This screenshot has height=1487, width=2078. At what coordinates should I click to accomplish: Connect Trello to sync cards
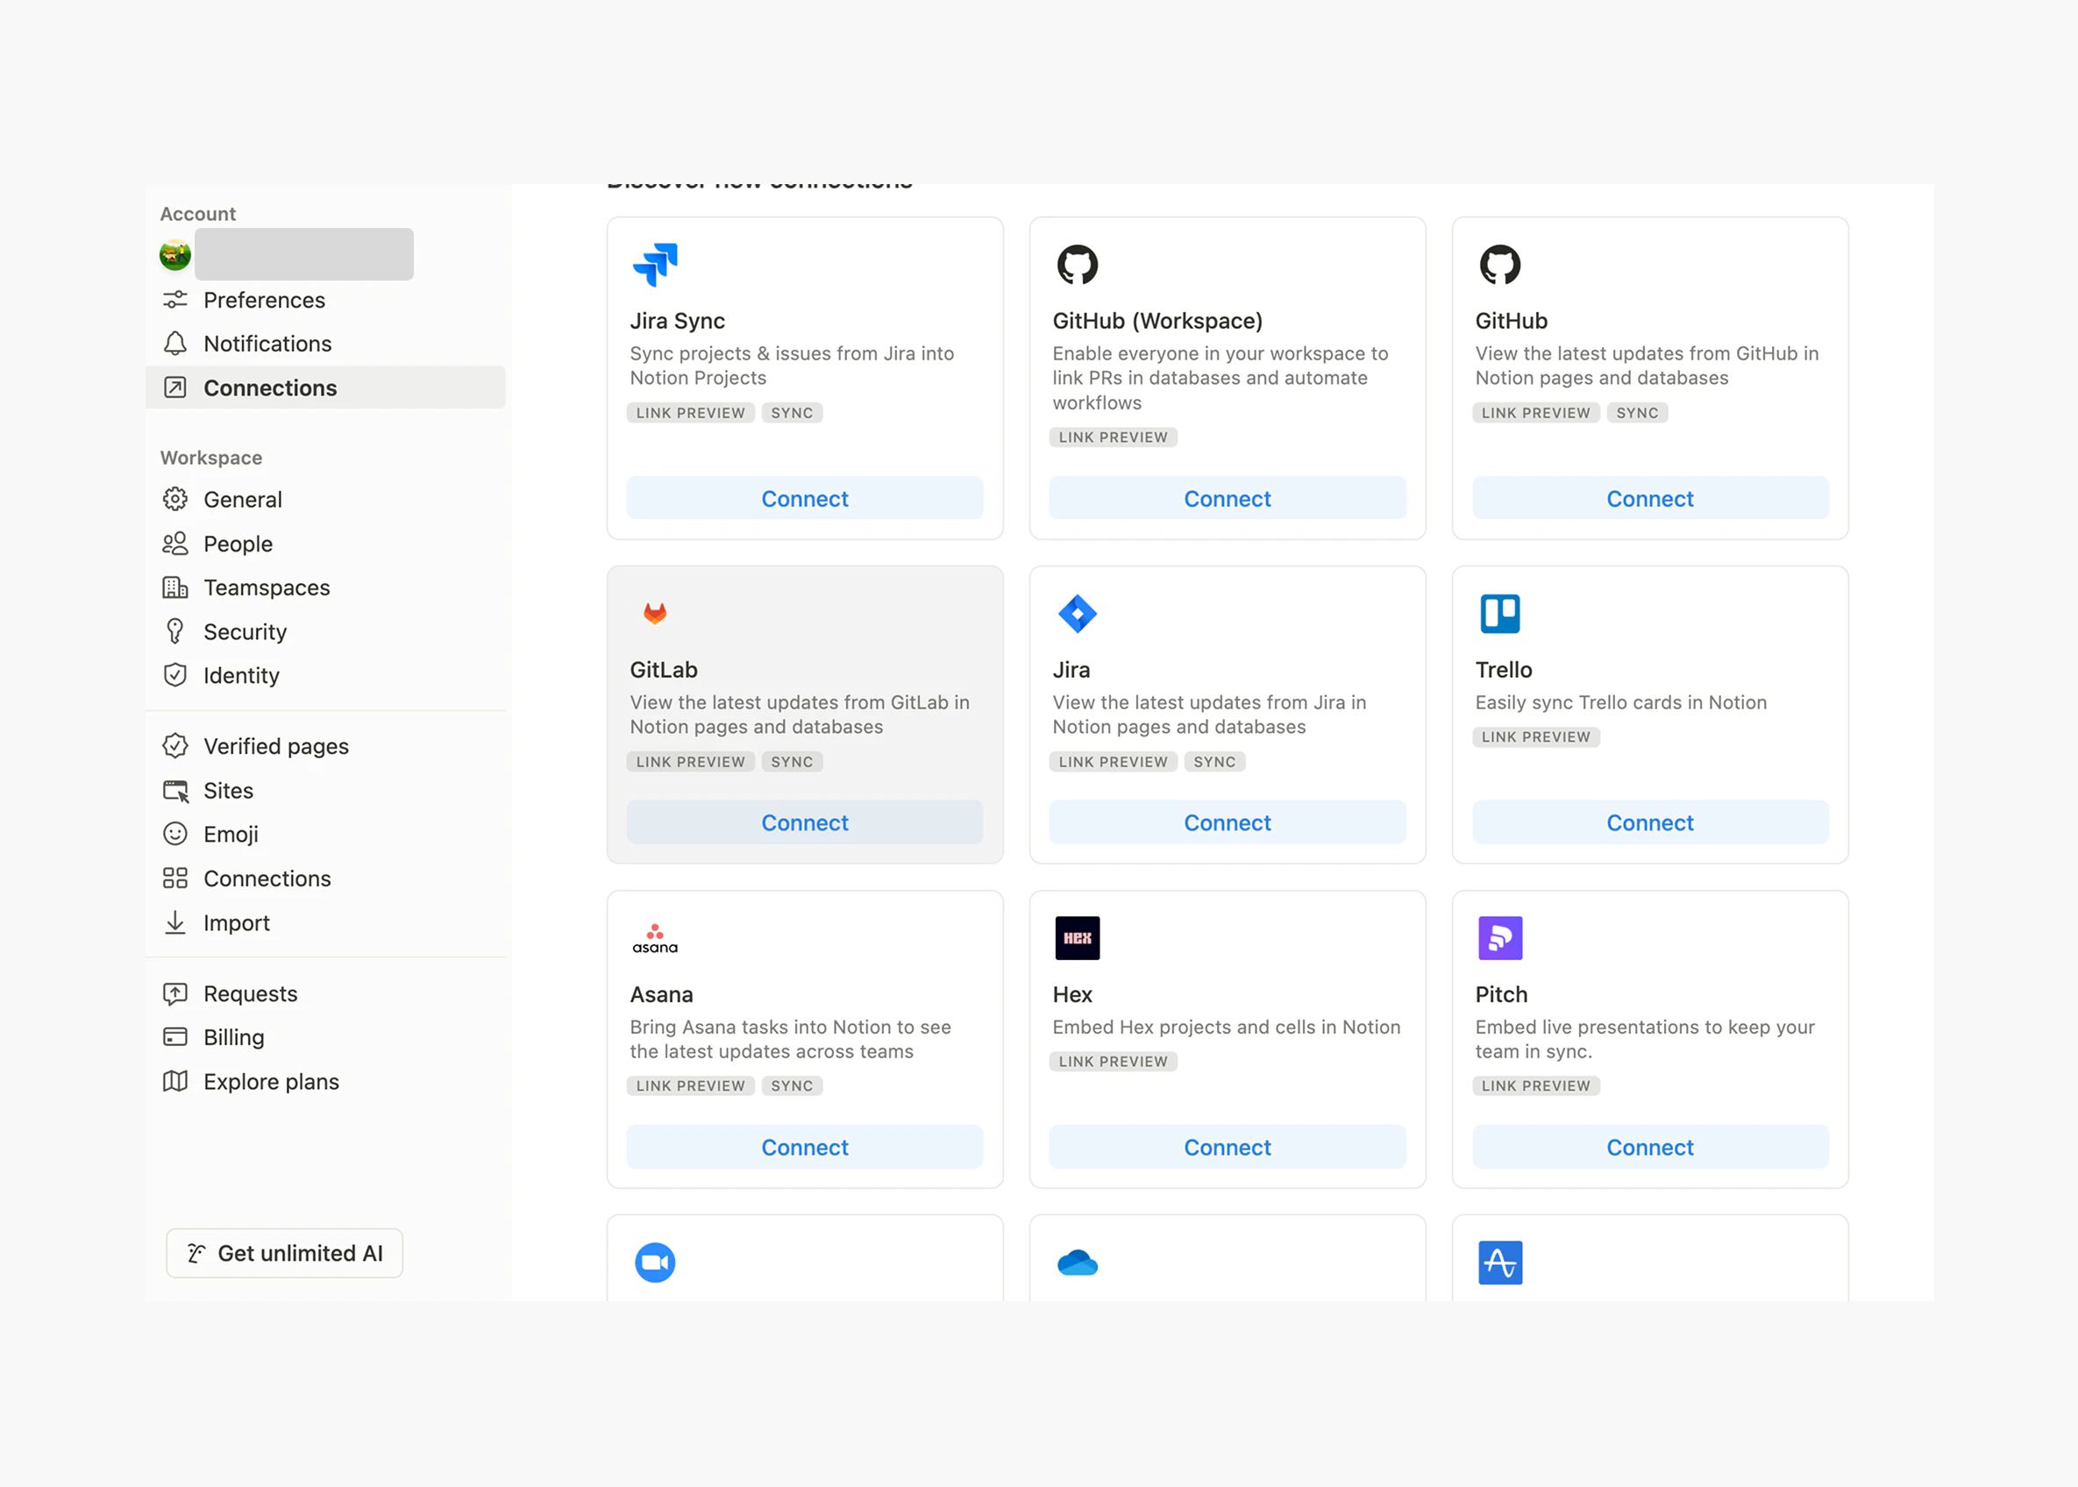(x=1648, y=822)
